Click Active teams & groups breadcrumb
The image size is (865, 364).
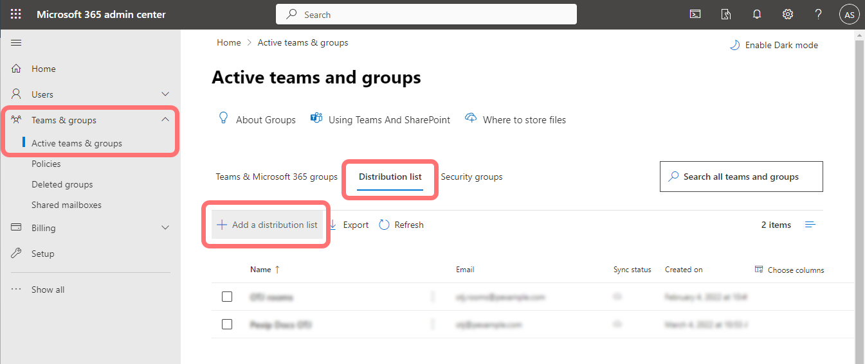(x=303, y=42)
